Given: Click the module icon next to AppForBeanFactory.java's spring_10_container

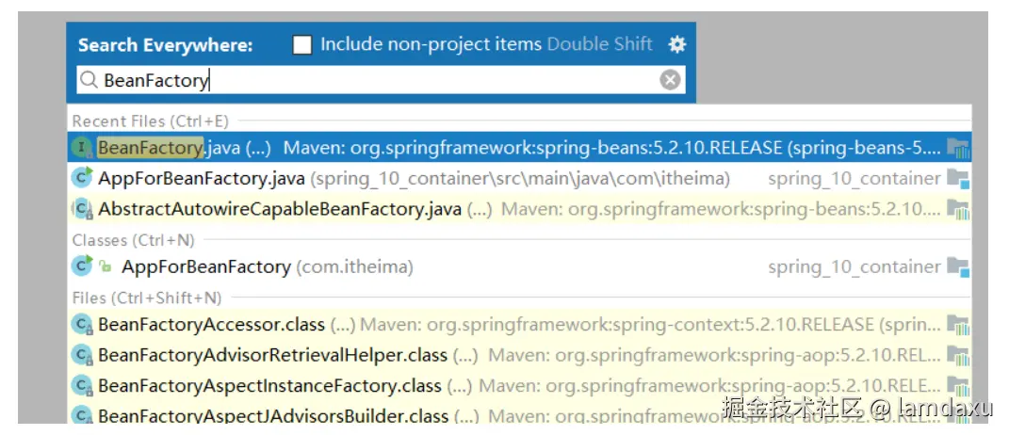Looking at the screenshot, I should pos(958,178).
